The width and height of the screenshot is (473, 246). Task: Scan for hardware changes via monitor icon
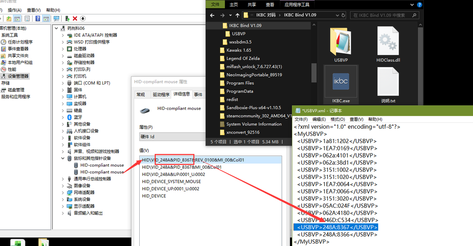[56, 19]
